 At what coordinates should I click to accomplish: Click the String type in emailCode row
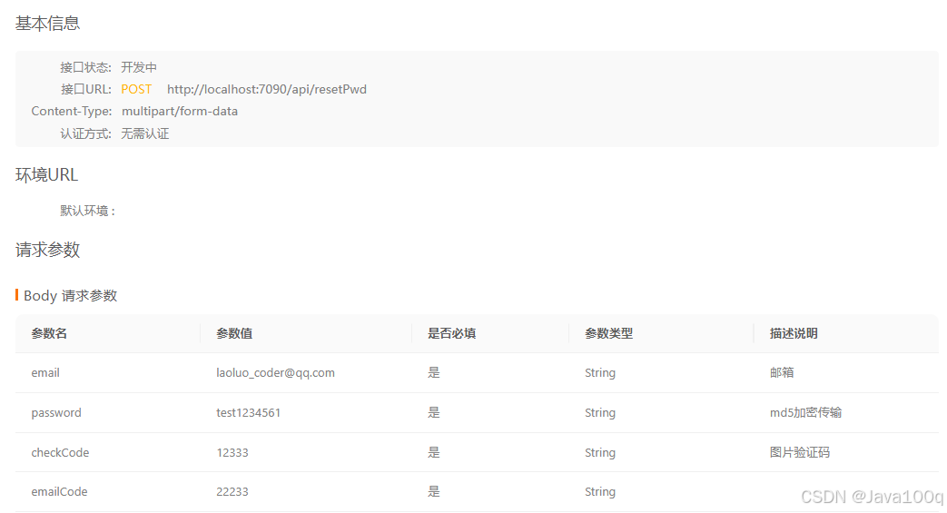pyautogui.click(x=600, y=492)
